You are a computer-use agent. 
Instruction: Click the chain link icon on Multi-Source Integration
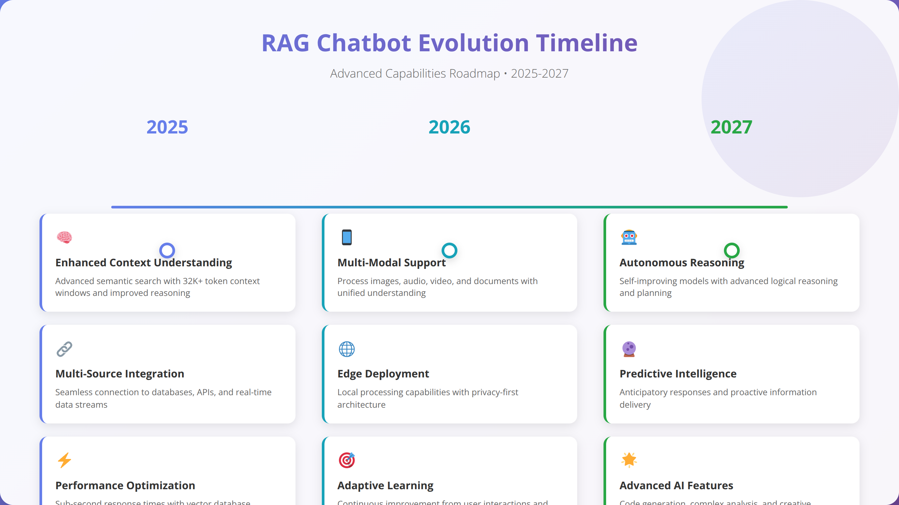[x=64, y=349]
